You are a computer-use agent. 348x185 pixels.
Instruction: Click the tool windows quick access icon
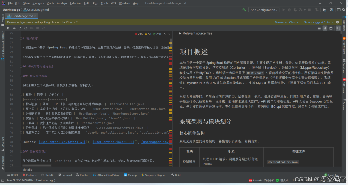pyautogui.click(x=3, y=181)
